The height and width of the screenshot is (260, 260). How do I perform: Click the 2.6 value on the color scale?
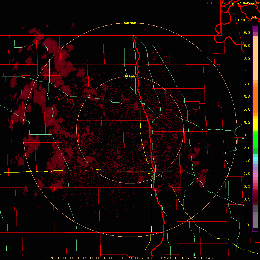point(247,148)
